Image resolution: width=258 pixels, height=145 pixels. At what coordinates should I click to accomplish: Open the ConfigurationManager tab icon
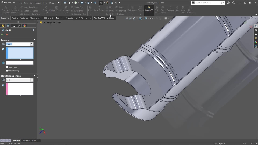pos(14,26)
